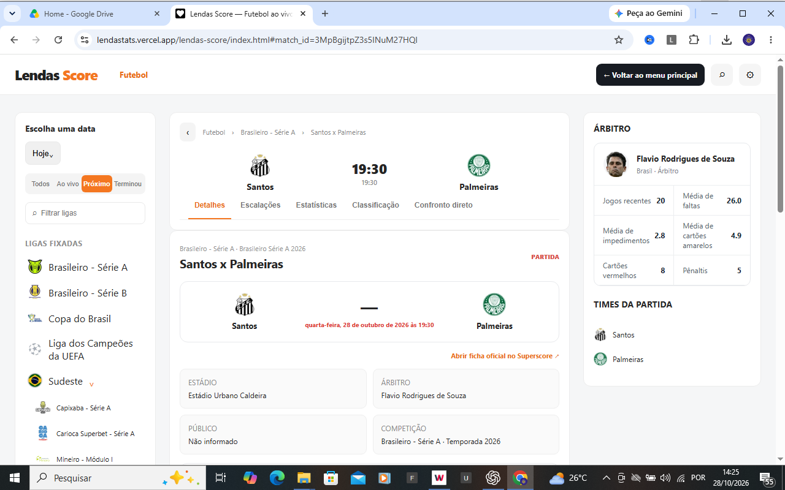
Task: Click in the Filtrar ligas field
Action: click(85, 213)
